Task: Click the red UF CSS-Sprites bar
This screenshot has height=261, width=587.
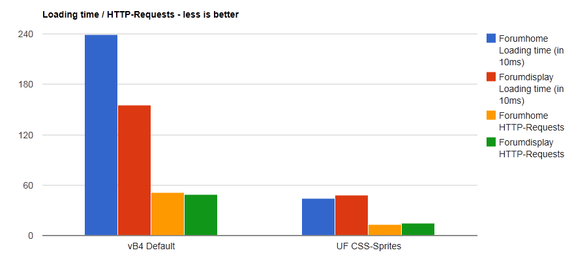Action: tap(352, 215)
